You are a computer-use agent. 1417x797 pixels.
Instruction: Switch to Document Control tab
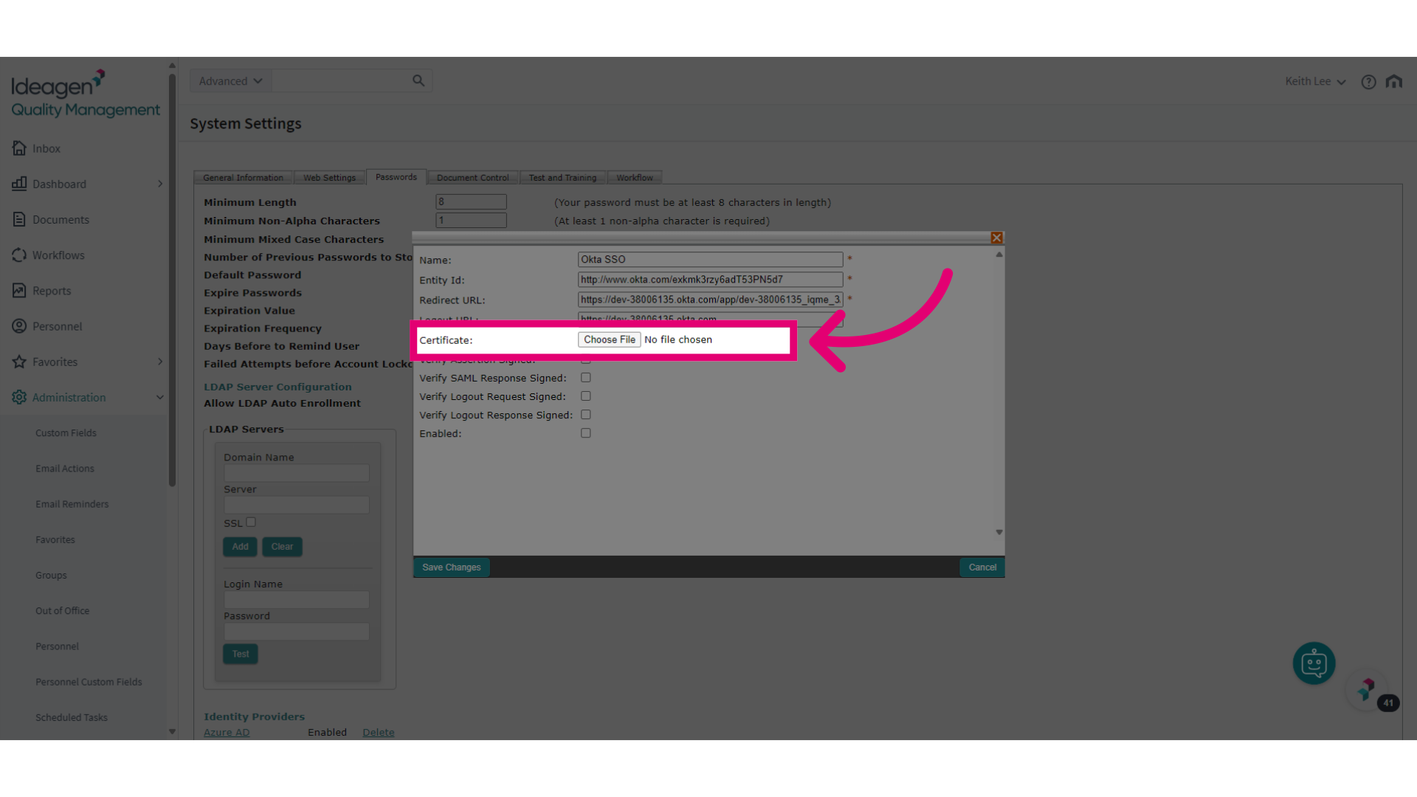pos(472,178)
